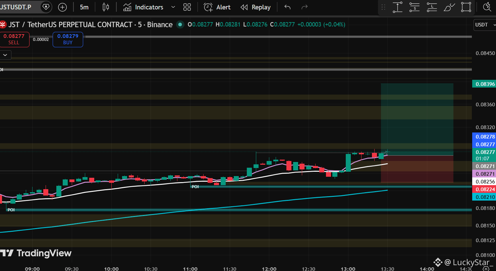Click the green market status dot
Screen dimensions: 496x271
(x=180, y=24)
